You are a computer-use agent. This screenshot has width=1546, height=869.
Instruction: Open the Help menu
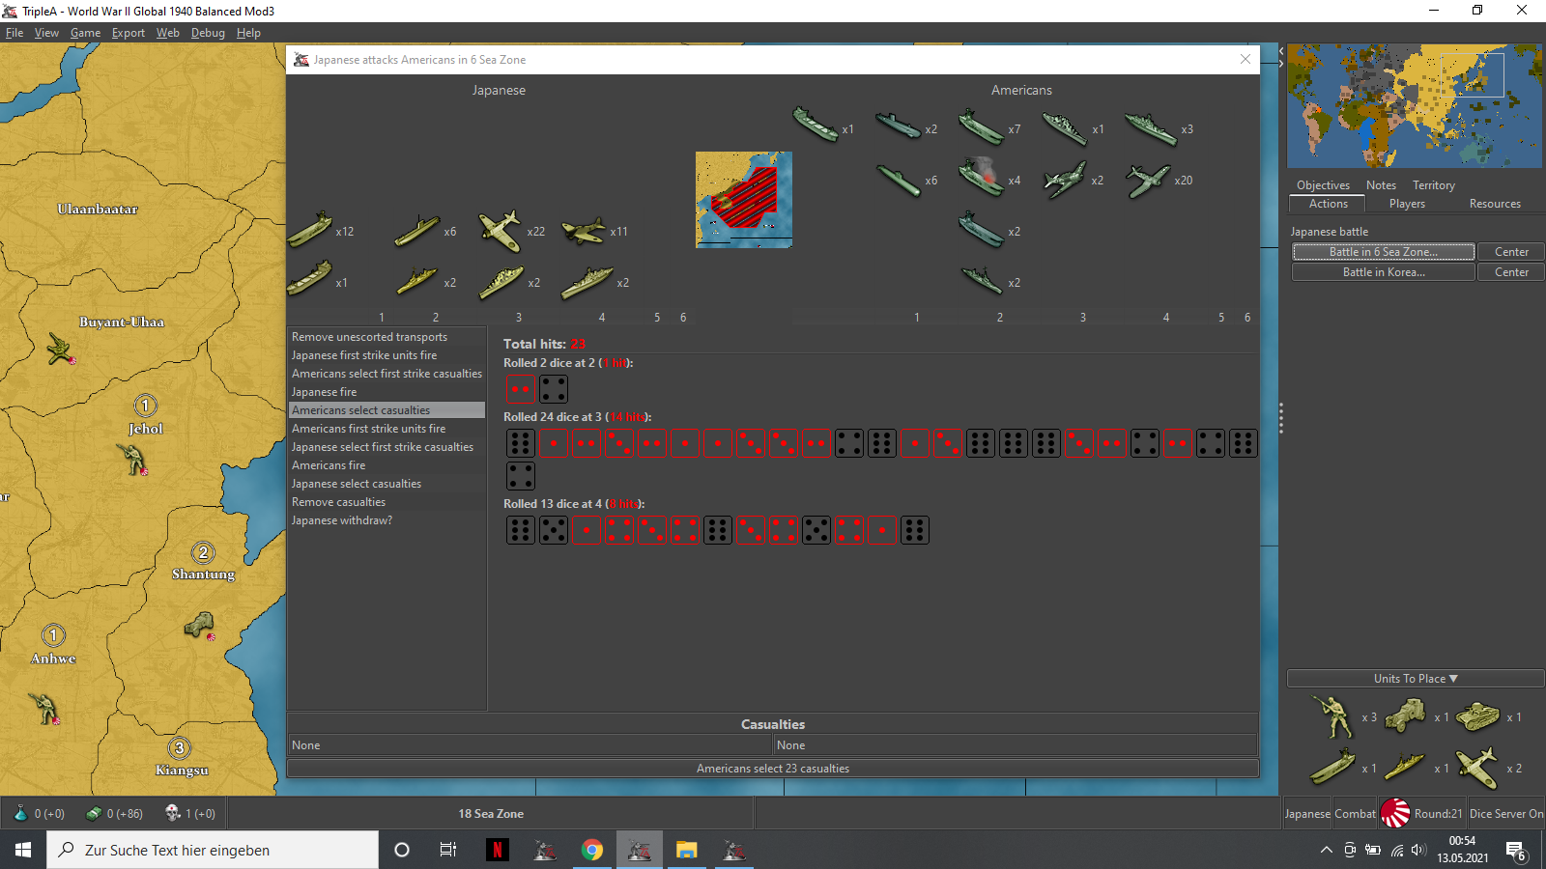click(x=248, y=33)
